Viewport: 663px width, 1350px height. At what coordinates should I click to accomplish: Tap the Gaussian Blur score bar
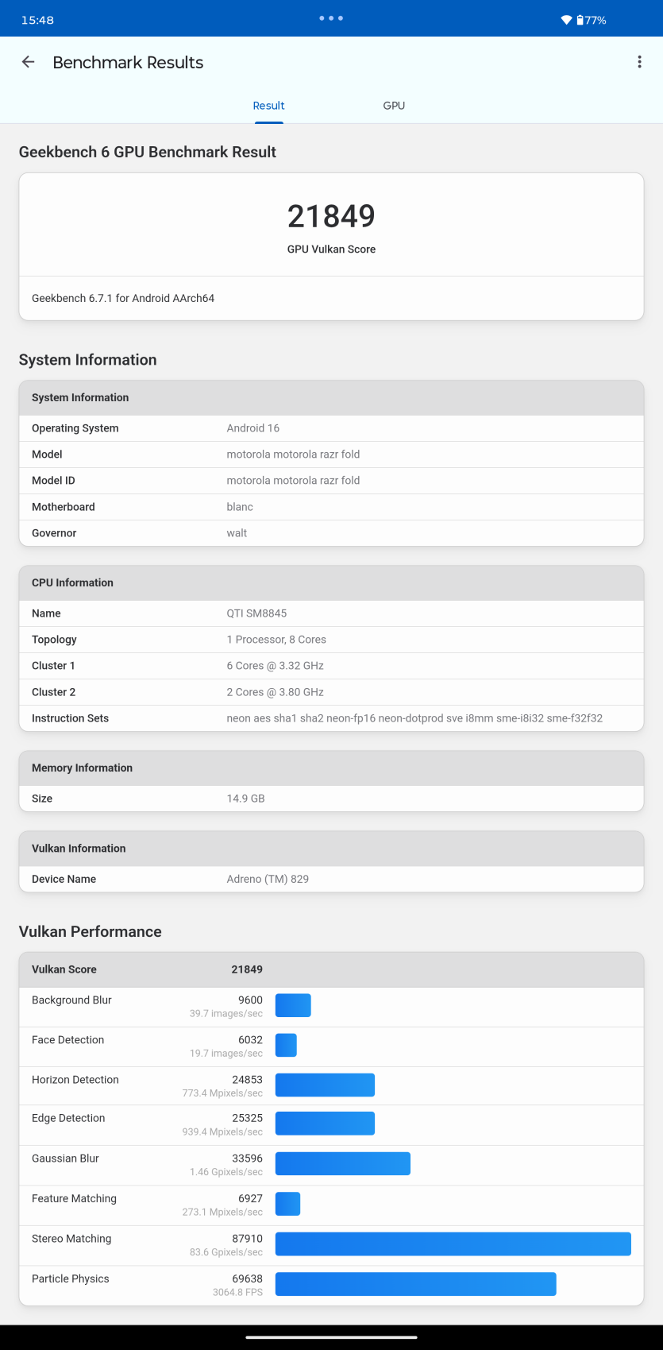(343, 1163)
